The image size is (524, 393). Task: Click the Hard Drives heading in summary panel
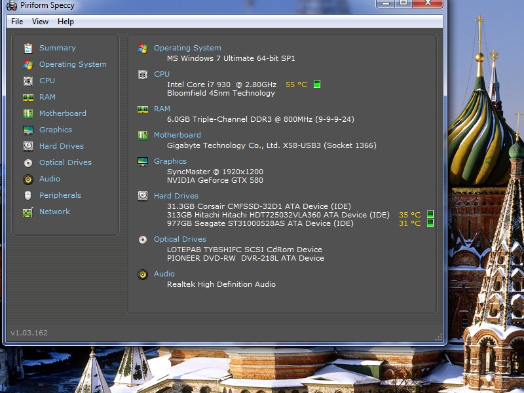point(176,196)
